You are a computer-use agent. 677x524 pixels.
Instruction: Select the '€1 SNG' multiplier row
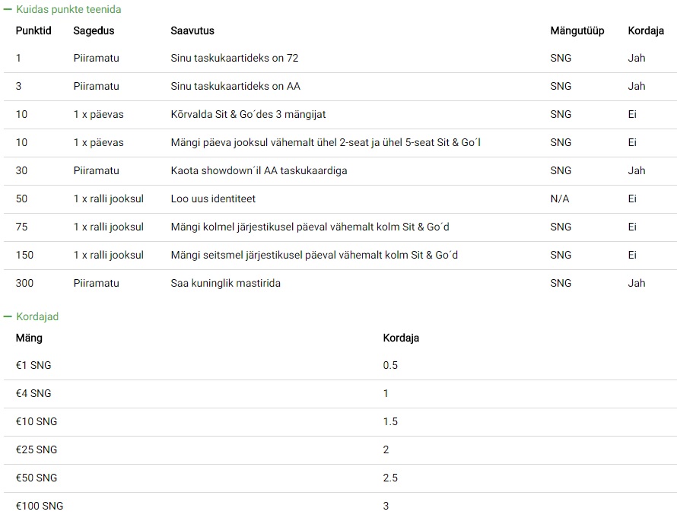[340, 366]
